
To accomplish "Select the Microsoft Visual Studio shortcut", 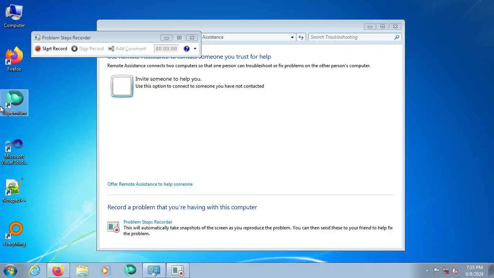I will click(14, 151).
